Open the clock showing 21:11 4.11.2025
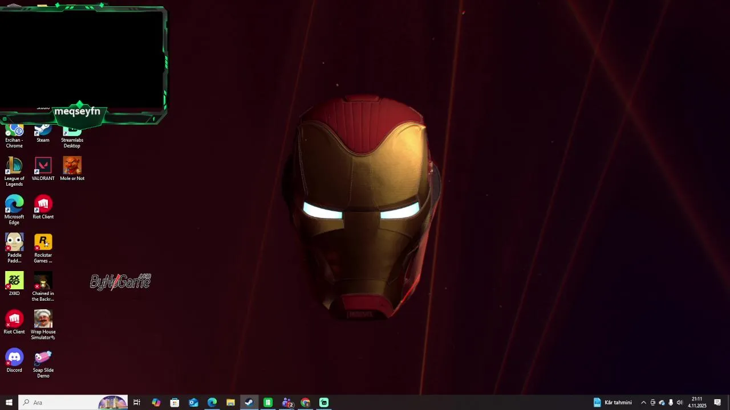 (697, 403)
